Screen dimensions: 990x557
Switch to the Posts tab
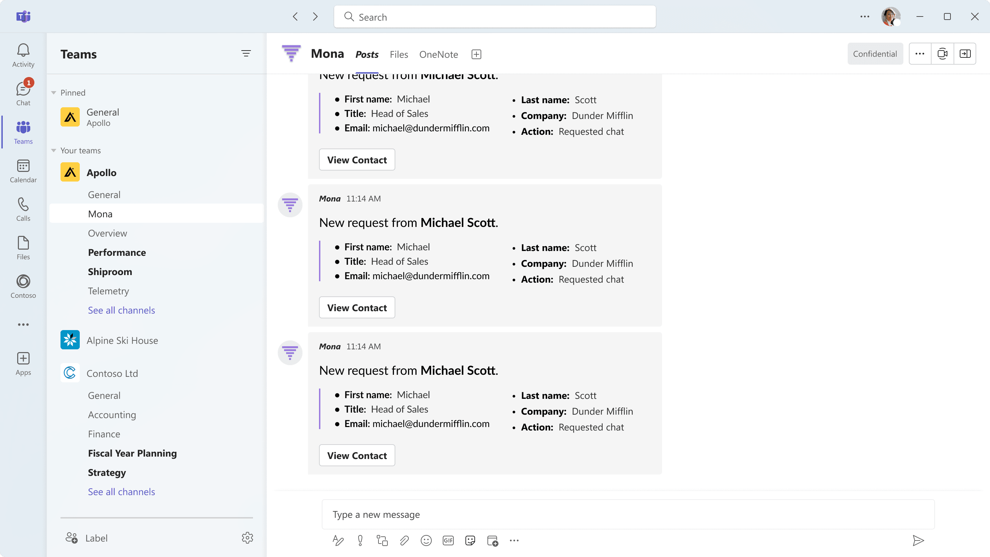pyautogui.click(x=367, y=54)
